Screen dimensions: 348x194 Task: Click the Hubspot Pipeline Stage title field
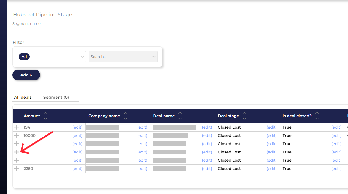click(43, 15)
